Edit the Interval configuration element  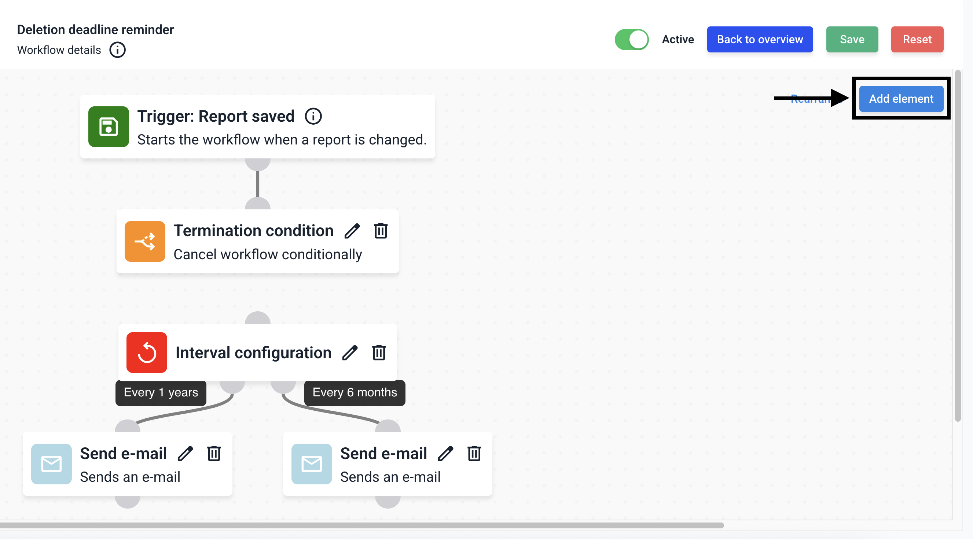click(x=350, y=353)
